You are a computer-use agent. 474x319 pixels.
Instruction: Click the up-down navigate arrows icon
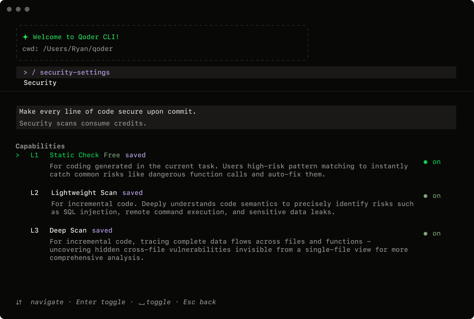pyautogui.click(x=19, y=302)
